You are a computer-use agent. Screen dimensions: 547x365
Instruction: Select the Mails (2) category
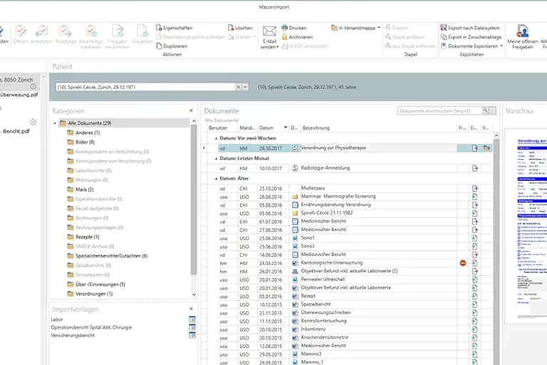click(x=84, y=190)
